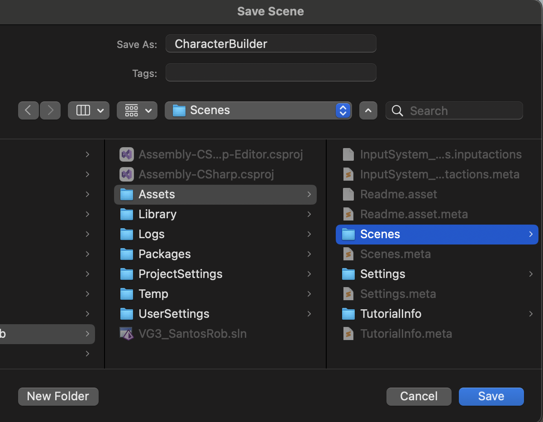Open the Scenes location popup menu
The image size is (543, 422).
click(x=258, y=110)
